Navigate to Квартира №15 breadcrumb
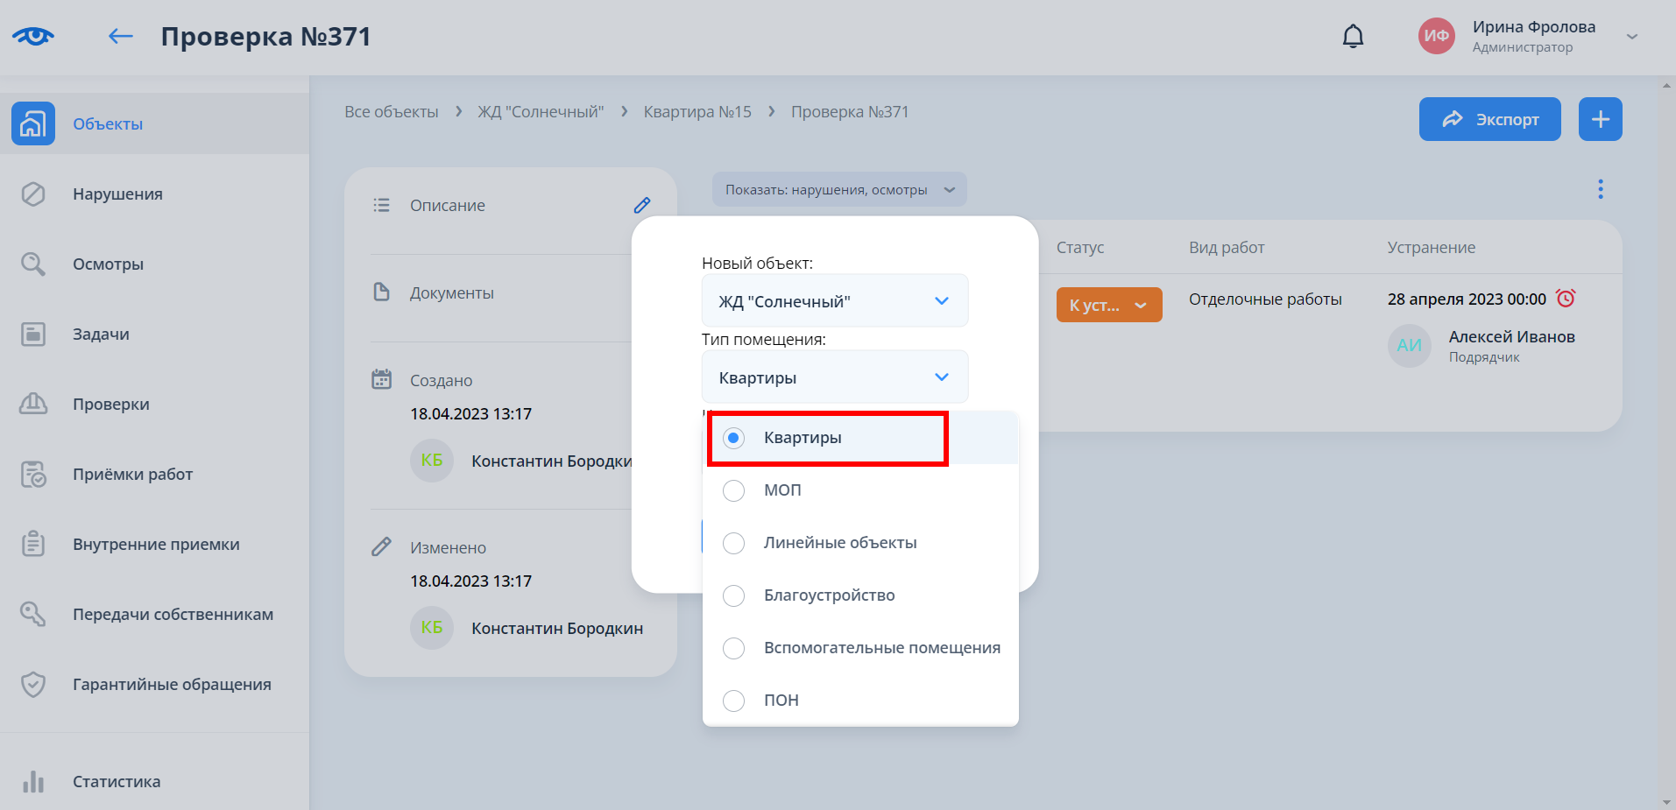Image resolution: width=1676 pixels, height=810 pixels. [x=697, y=112]
